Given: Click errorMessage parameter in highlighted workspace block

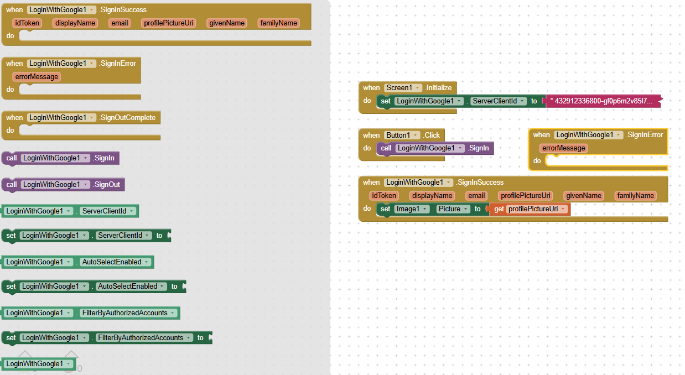Looking at the screenshot, I should 563,148.
